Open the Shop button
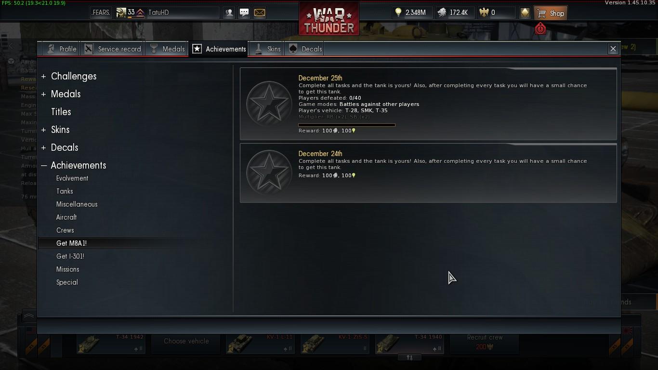This screenshot has height=370, width=658. (x=551, y=13)
